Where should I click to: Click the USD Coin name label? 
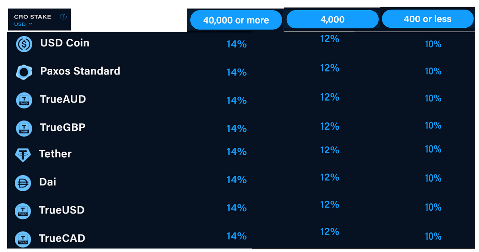[x=65, y=43]
